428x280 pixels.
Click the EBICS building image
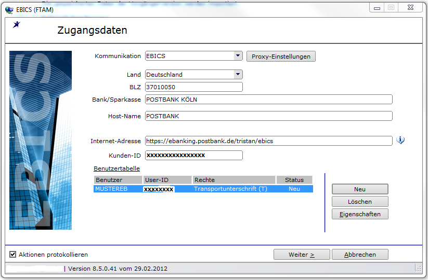[41, 140]
